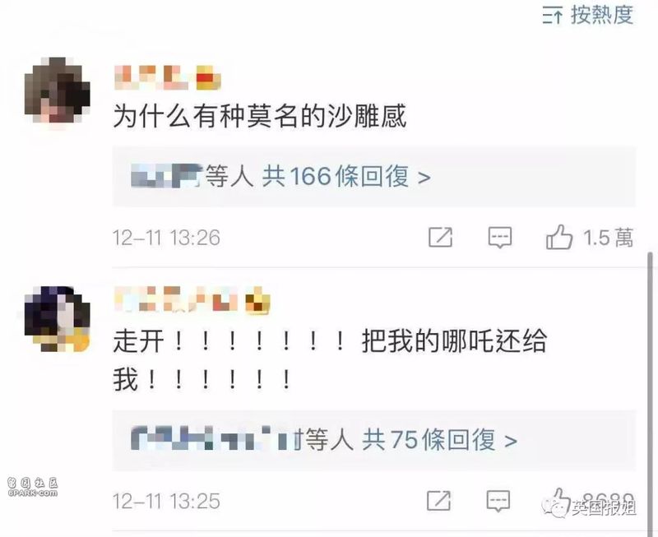Click the sort icon beside 按熱度
658x537 pixels.
552,16
